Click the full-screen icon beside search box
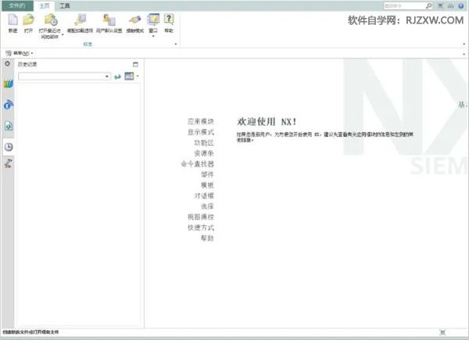 (441, 5)
